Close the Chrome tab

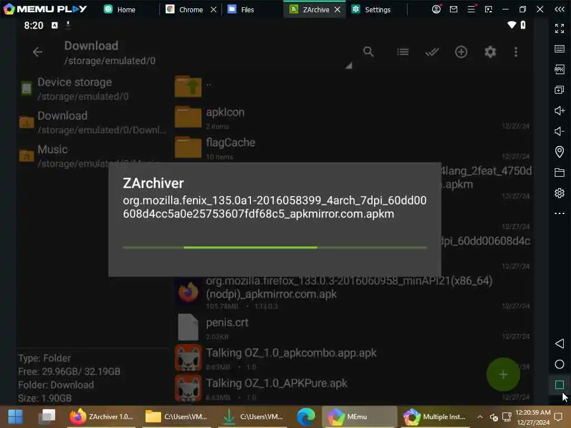coord(214,9)
